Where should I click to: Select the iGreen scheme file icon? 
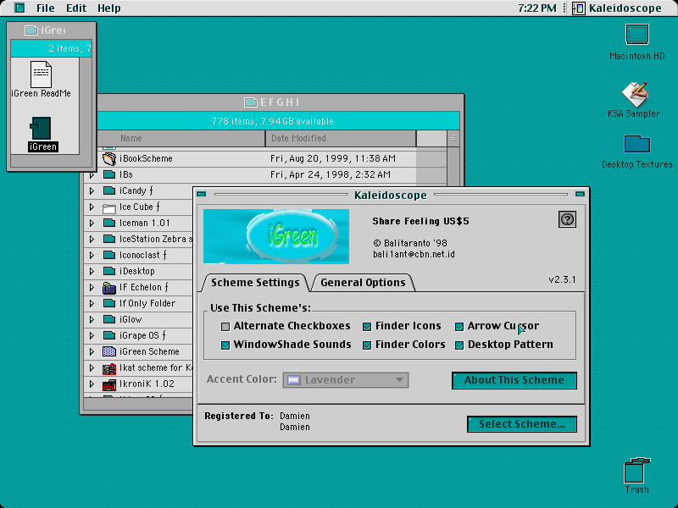[x=41, y=128]
